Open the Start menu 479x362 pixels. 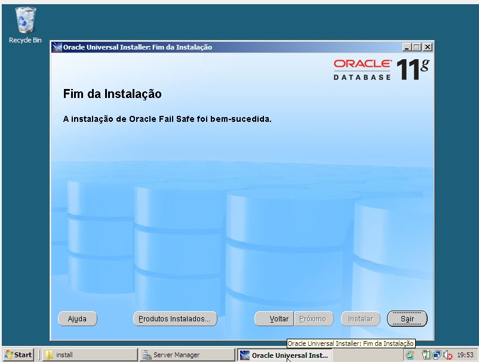pos(16,355)
